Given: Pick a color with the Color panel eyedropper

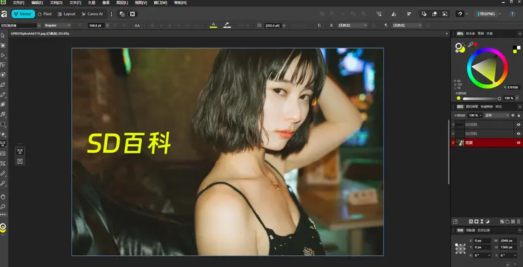Looking at the screenshot, I should pyautogui.click(x=471, y=44).
